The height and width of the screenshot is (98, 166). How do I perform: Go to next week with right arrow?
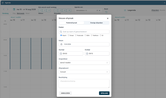coord(7,9)
